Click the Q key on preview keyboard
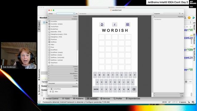 95,75
